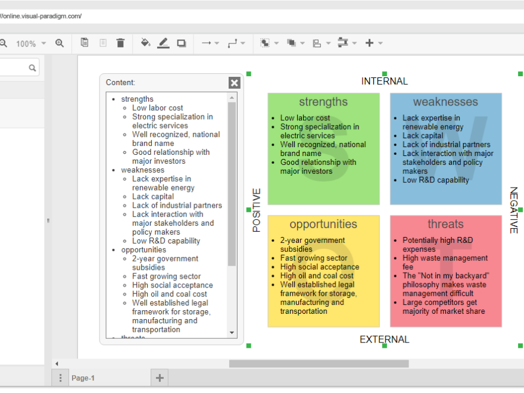The image size is (524, 393).
Task: Delete selection with the trash icon
Action: tap(121, 43)
